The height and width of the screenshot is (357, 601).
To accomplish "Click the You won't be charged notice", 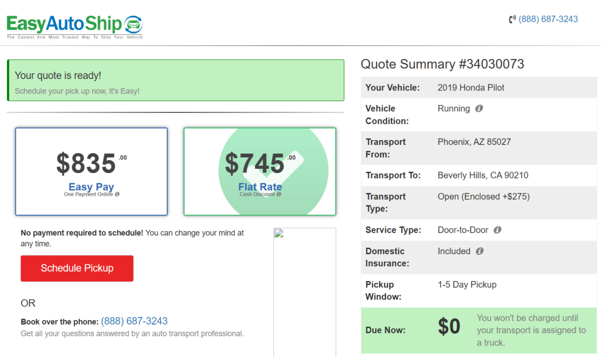I will 531,330.
